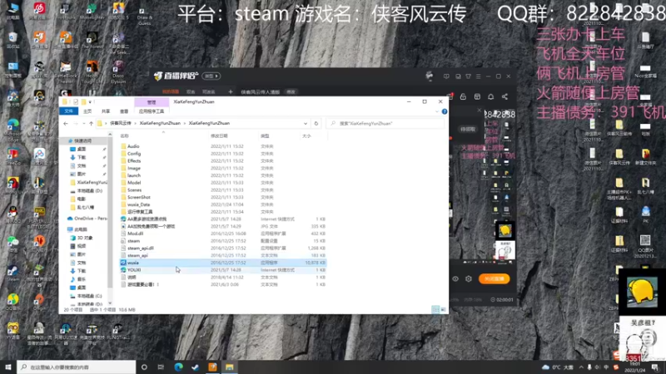Click the share icon in streaming app

click(x=504, y=96)
